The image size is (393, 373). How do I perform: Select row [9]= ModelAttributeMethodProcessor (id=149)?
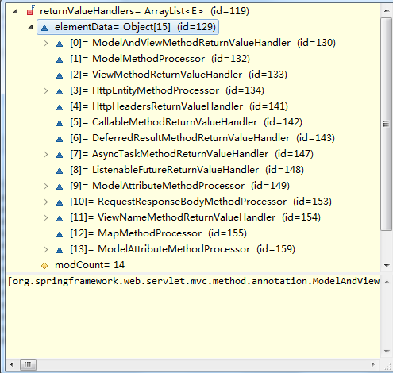[x=179, y=186]
